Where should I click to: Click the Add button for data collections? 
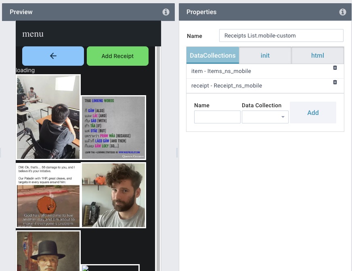point(313,113)
